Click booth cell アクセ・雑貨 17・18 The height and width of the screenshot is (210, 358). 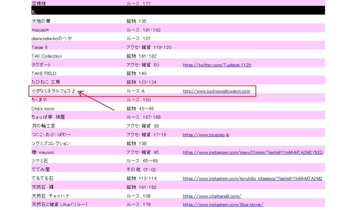pyautogui.click(x=146, y=135)
